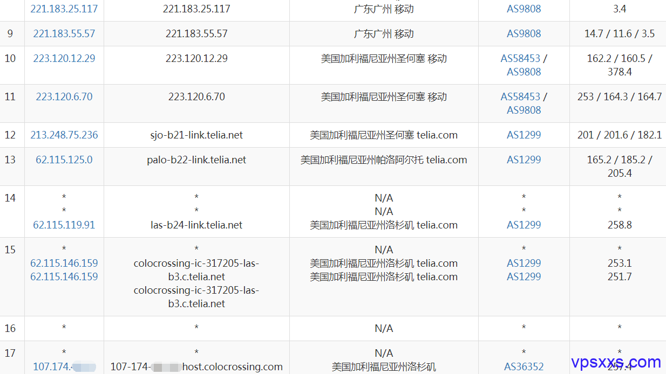Open the 62.115.119.91 IP link
The height and width of the screenshot is (374, 666).
(64, 225)
